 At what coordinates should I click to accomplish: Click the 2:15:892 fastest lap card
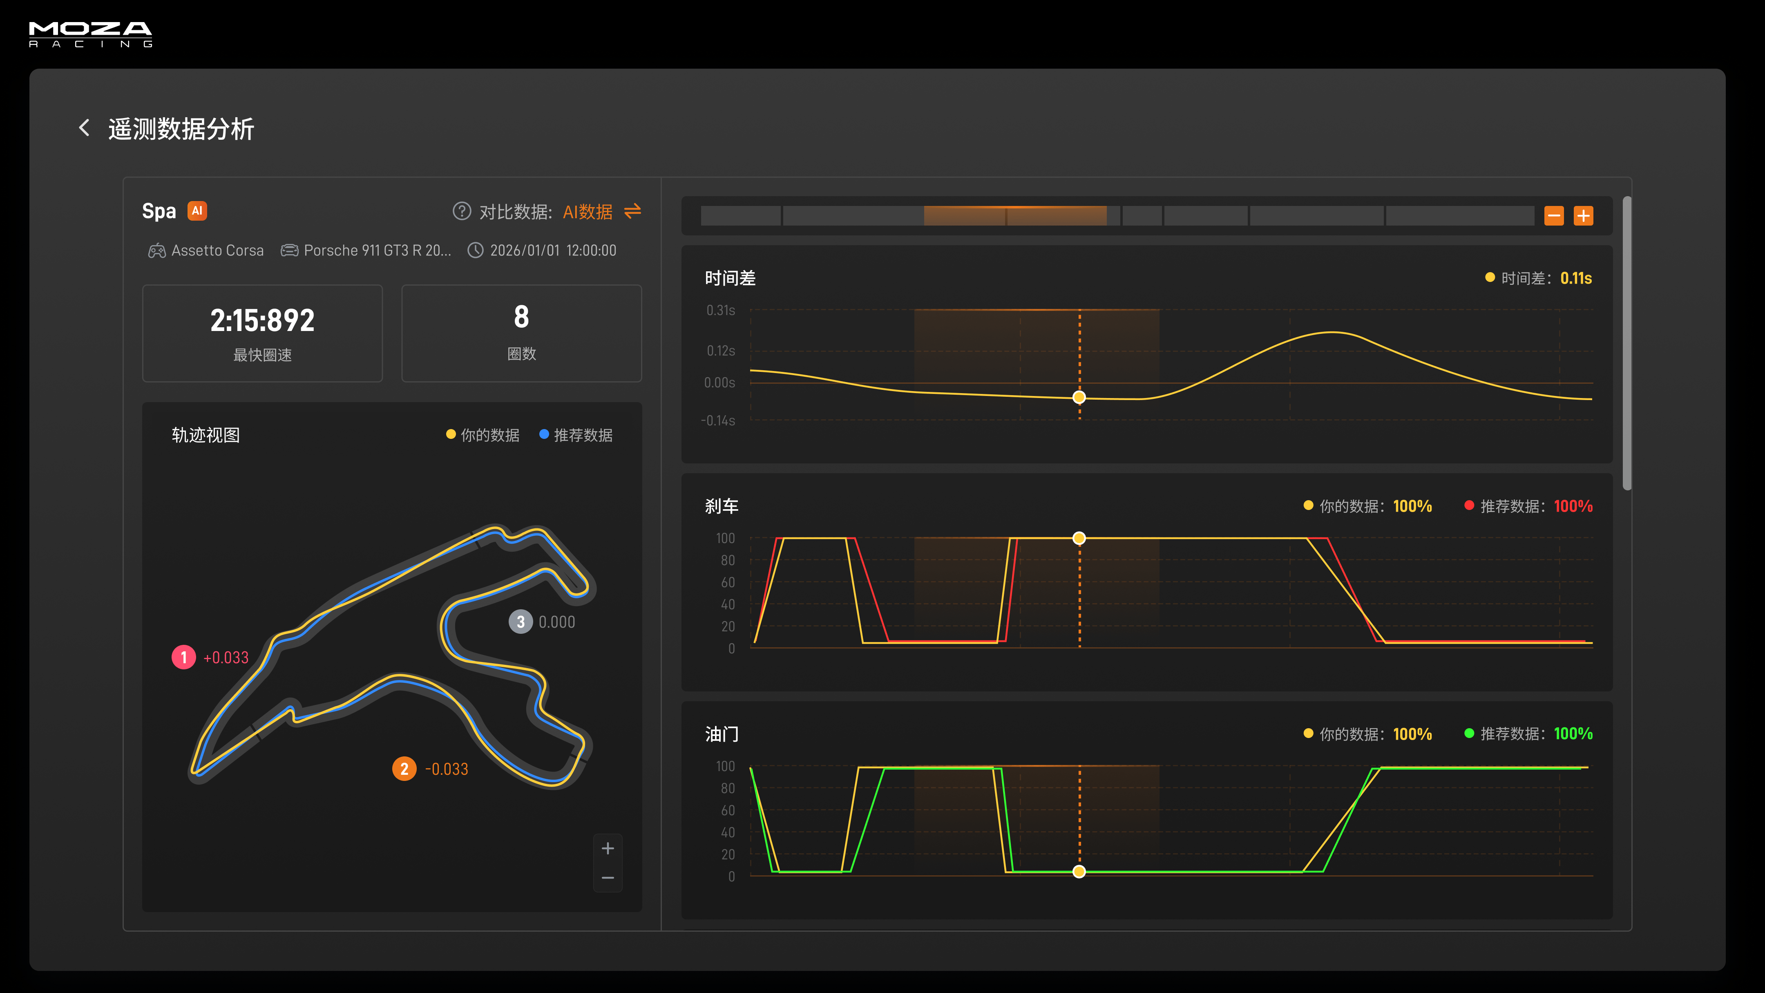(x=262, y=333)
